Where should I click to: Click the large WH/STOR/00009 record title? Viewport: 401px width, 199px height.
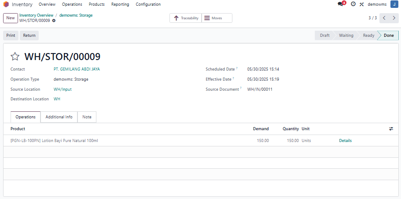pyautogui.click(x=63, y=57)
